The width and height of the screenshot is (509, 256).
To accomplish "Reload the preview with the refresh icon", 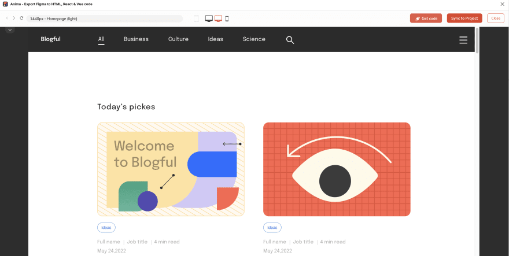I will coord(21,18).
